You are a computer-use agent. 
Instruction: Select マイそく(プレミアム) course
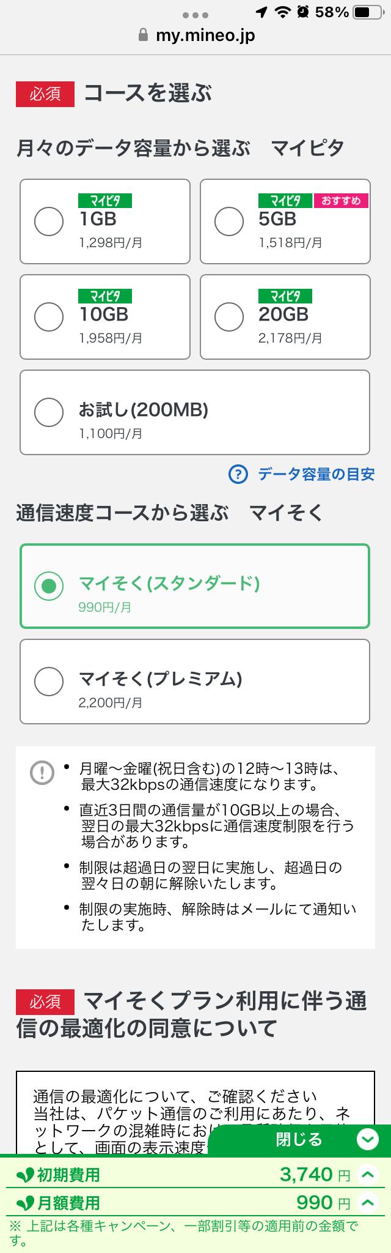pos(49,682)
